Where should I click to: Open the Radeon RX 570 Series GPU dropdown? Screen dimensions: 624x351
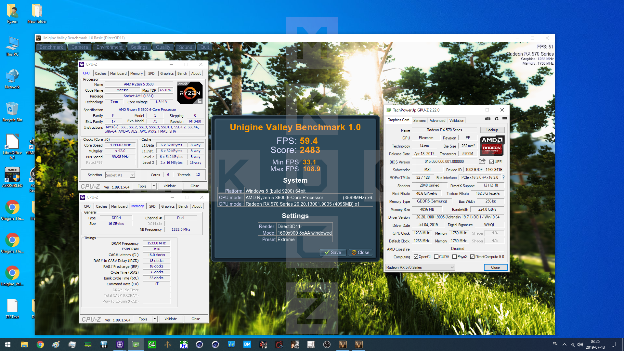pyautogui.click(x=420, y=267)
